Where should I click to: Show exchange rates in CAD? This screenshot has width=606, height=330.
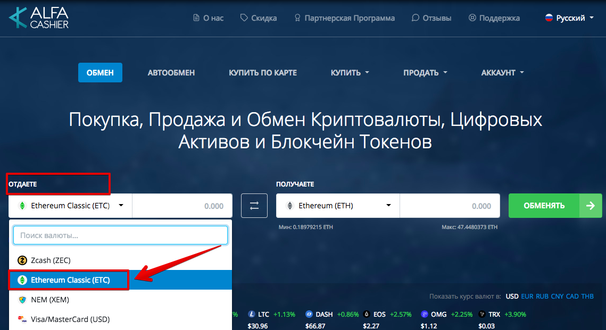[572, 297]
